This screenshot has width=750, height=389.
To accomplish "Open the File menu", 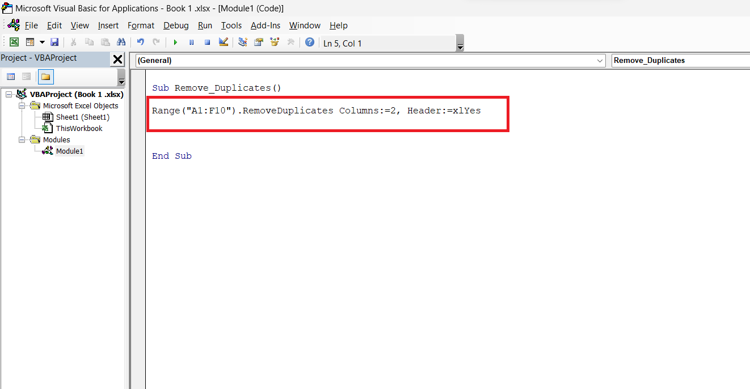I will click(x=31, y=26).
